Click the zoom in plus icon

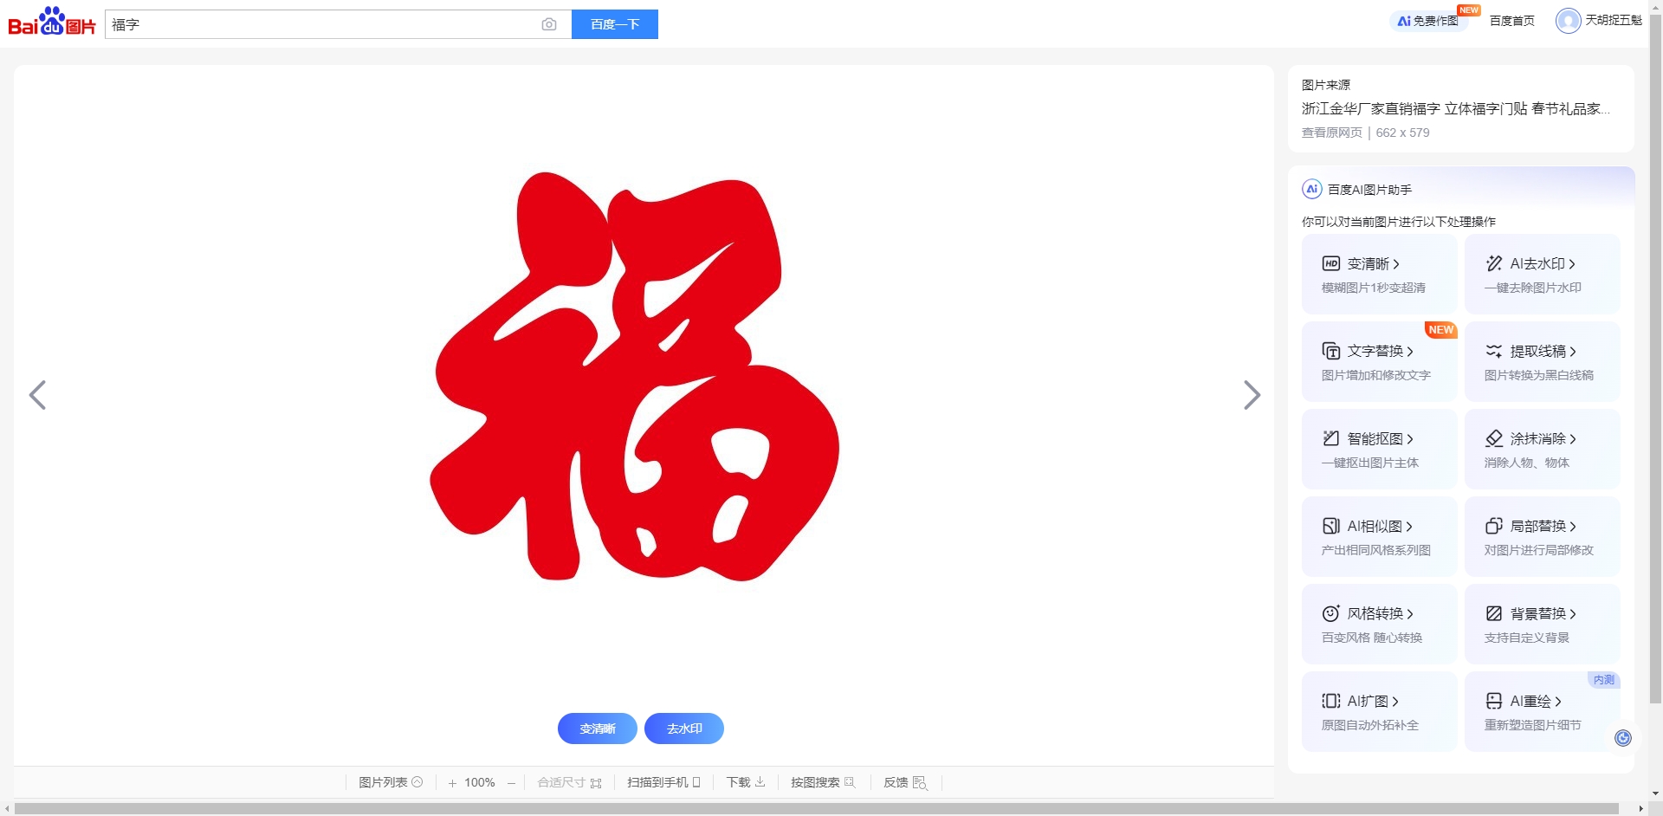452,783
